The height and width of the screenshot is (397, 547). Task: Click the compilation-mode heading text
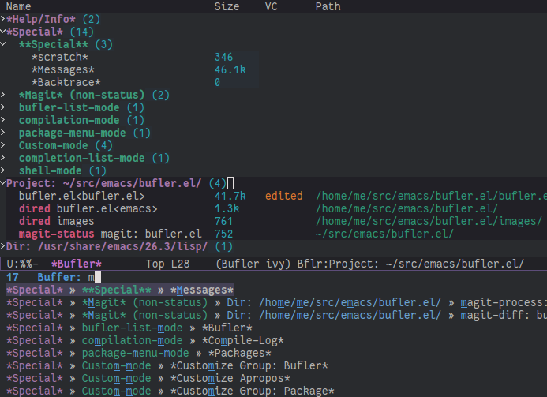click(69, 120)
